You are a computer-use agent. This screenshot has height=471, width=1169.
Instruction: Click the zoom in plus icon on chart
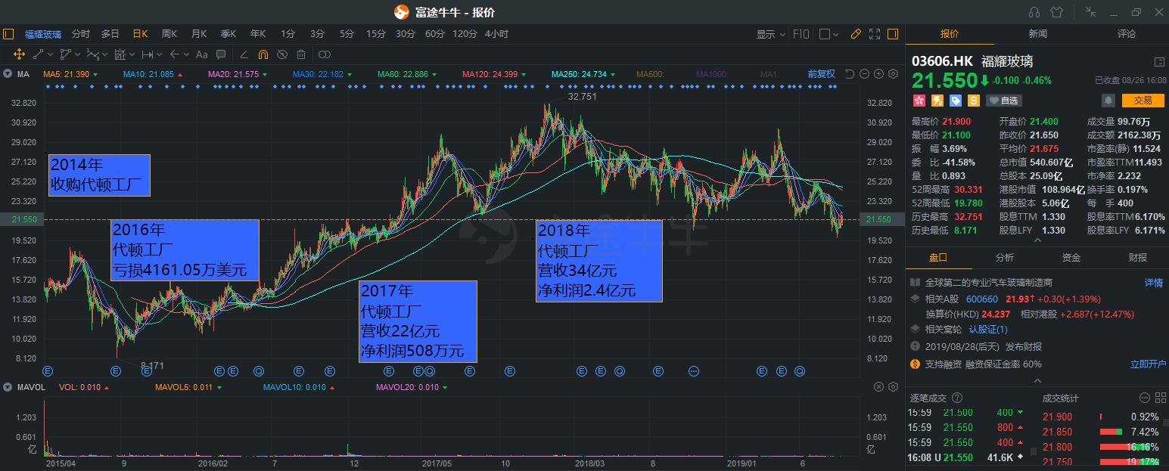[878, 74]
